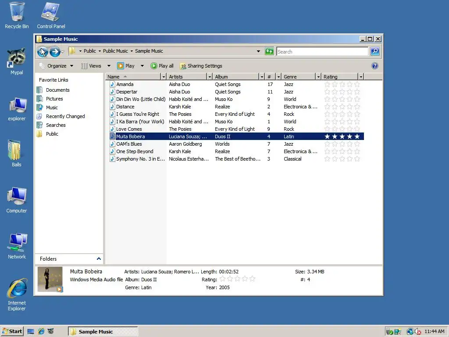Launch Mypal raccoon icon in quick launch
The height and width of the screenshot is (337, 449).
(50, 332)
